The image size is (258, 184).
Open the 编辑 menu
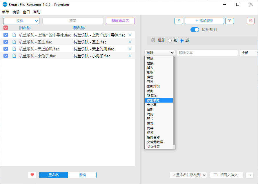click(16, 12)
